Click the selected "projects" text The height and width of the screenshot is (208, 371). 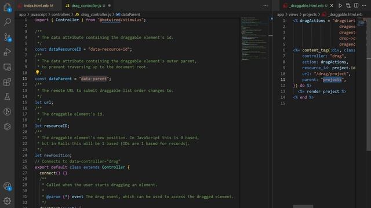click(x=332, y=80)
